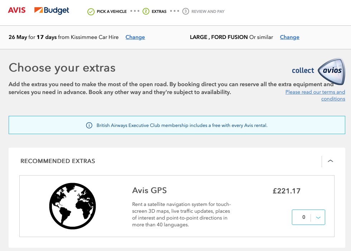Viewport: 351px width, 251px height.
Task: Click the step 2 circle icon
Action: pos(146,11)
